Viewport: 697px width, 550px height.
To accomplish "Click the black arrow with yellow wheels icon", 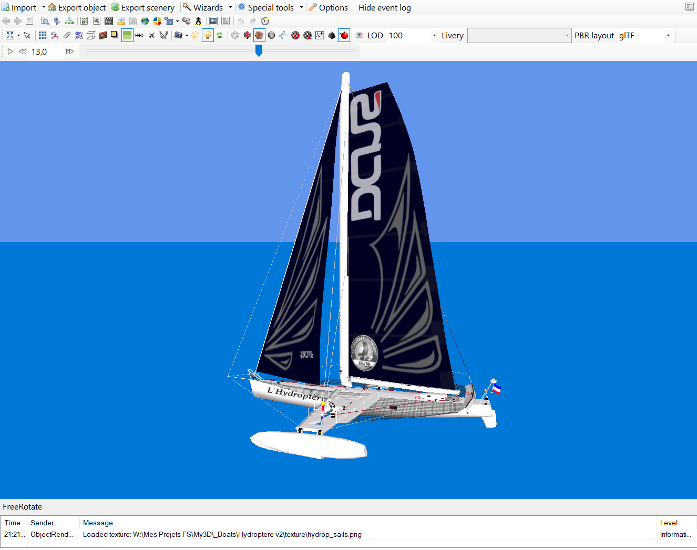I will 199,21.
